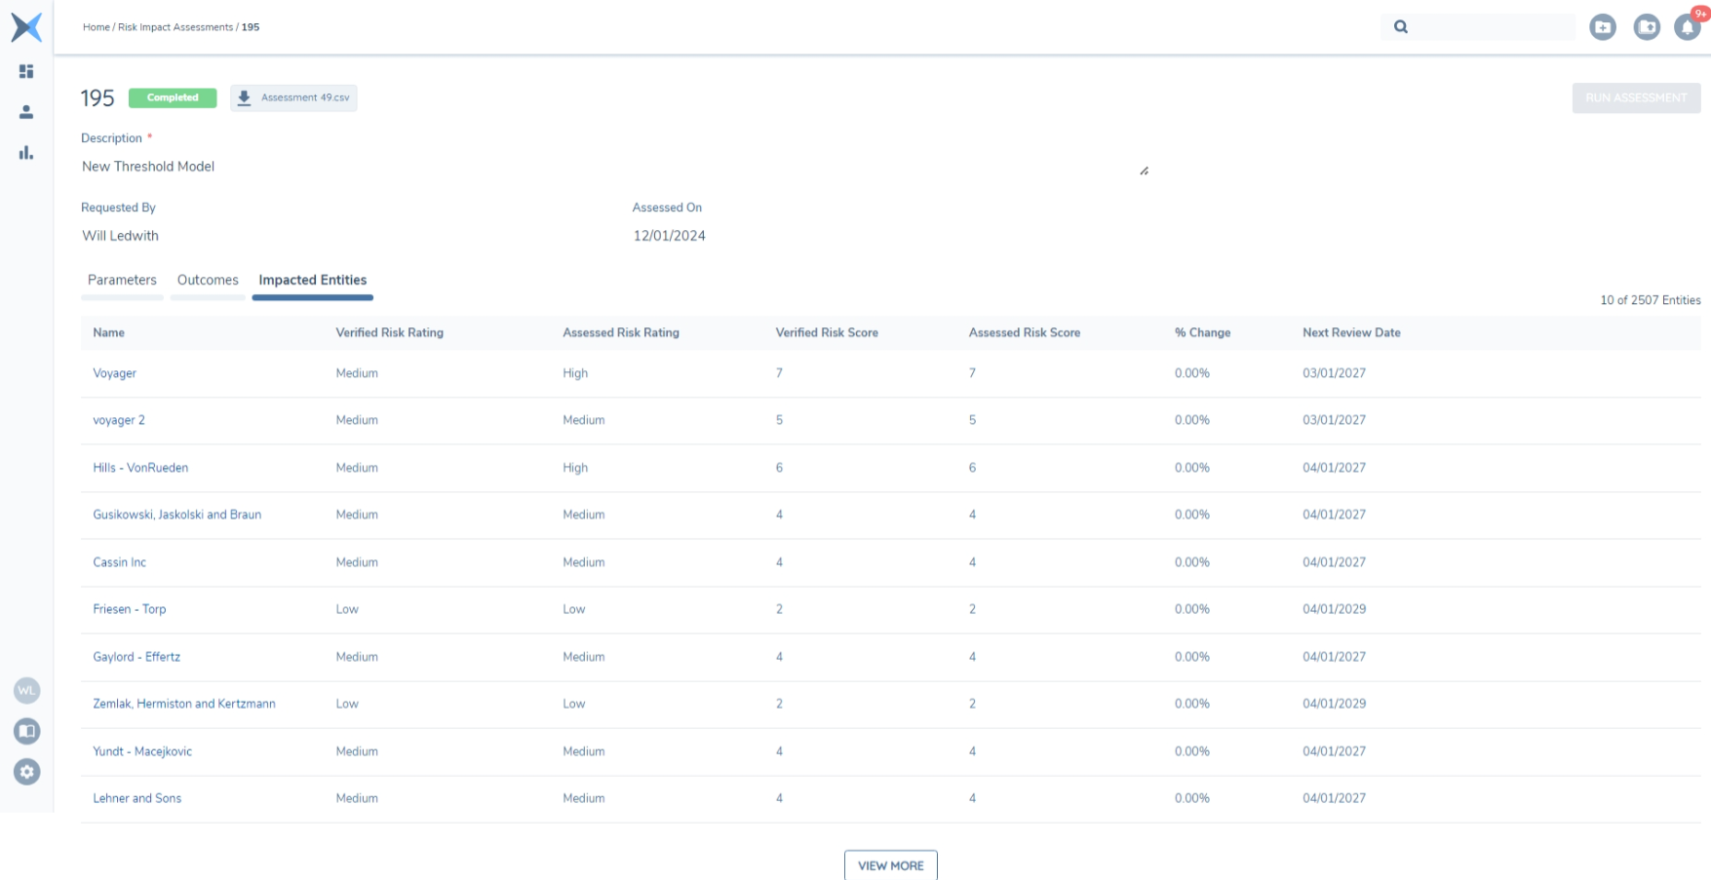
Task: Open the settings gear icon
Action: pos(26,772)
